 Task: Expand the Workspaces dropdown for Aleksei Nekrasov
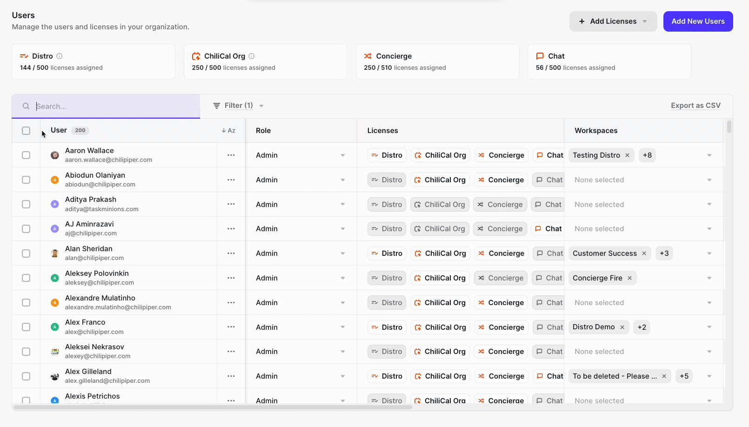click(x=709, y=352)
